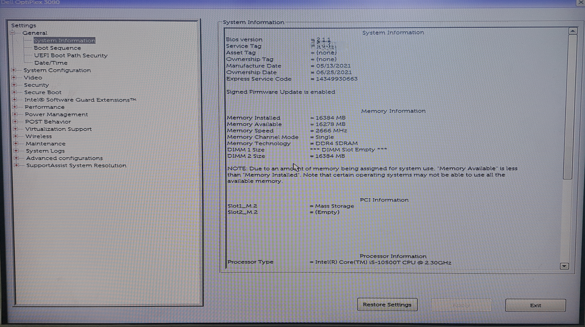The height and width of the screenshot is (327, 585).
Task: Expand the Video node
Action: [14, 78]
